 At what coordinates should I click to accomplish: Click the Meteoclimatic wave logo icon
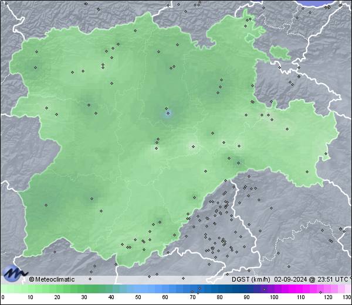pyautogui.click(x=14, y=273)
